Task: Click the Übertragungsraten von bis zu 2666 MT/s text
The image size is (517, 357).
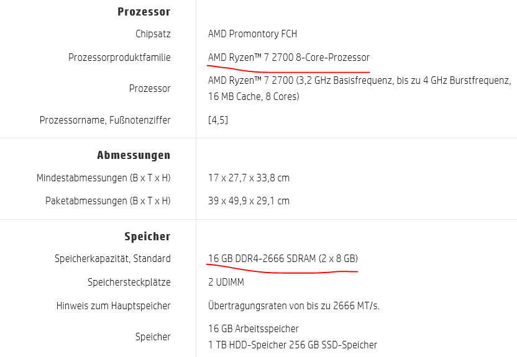Action: pyautogui.click(x=294, y=305)
